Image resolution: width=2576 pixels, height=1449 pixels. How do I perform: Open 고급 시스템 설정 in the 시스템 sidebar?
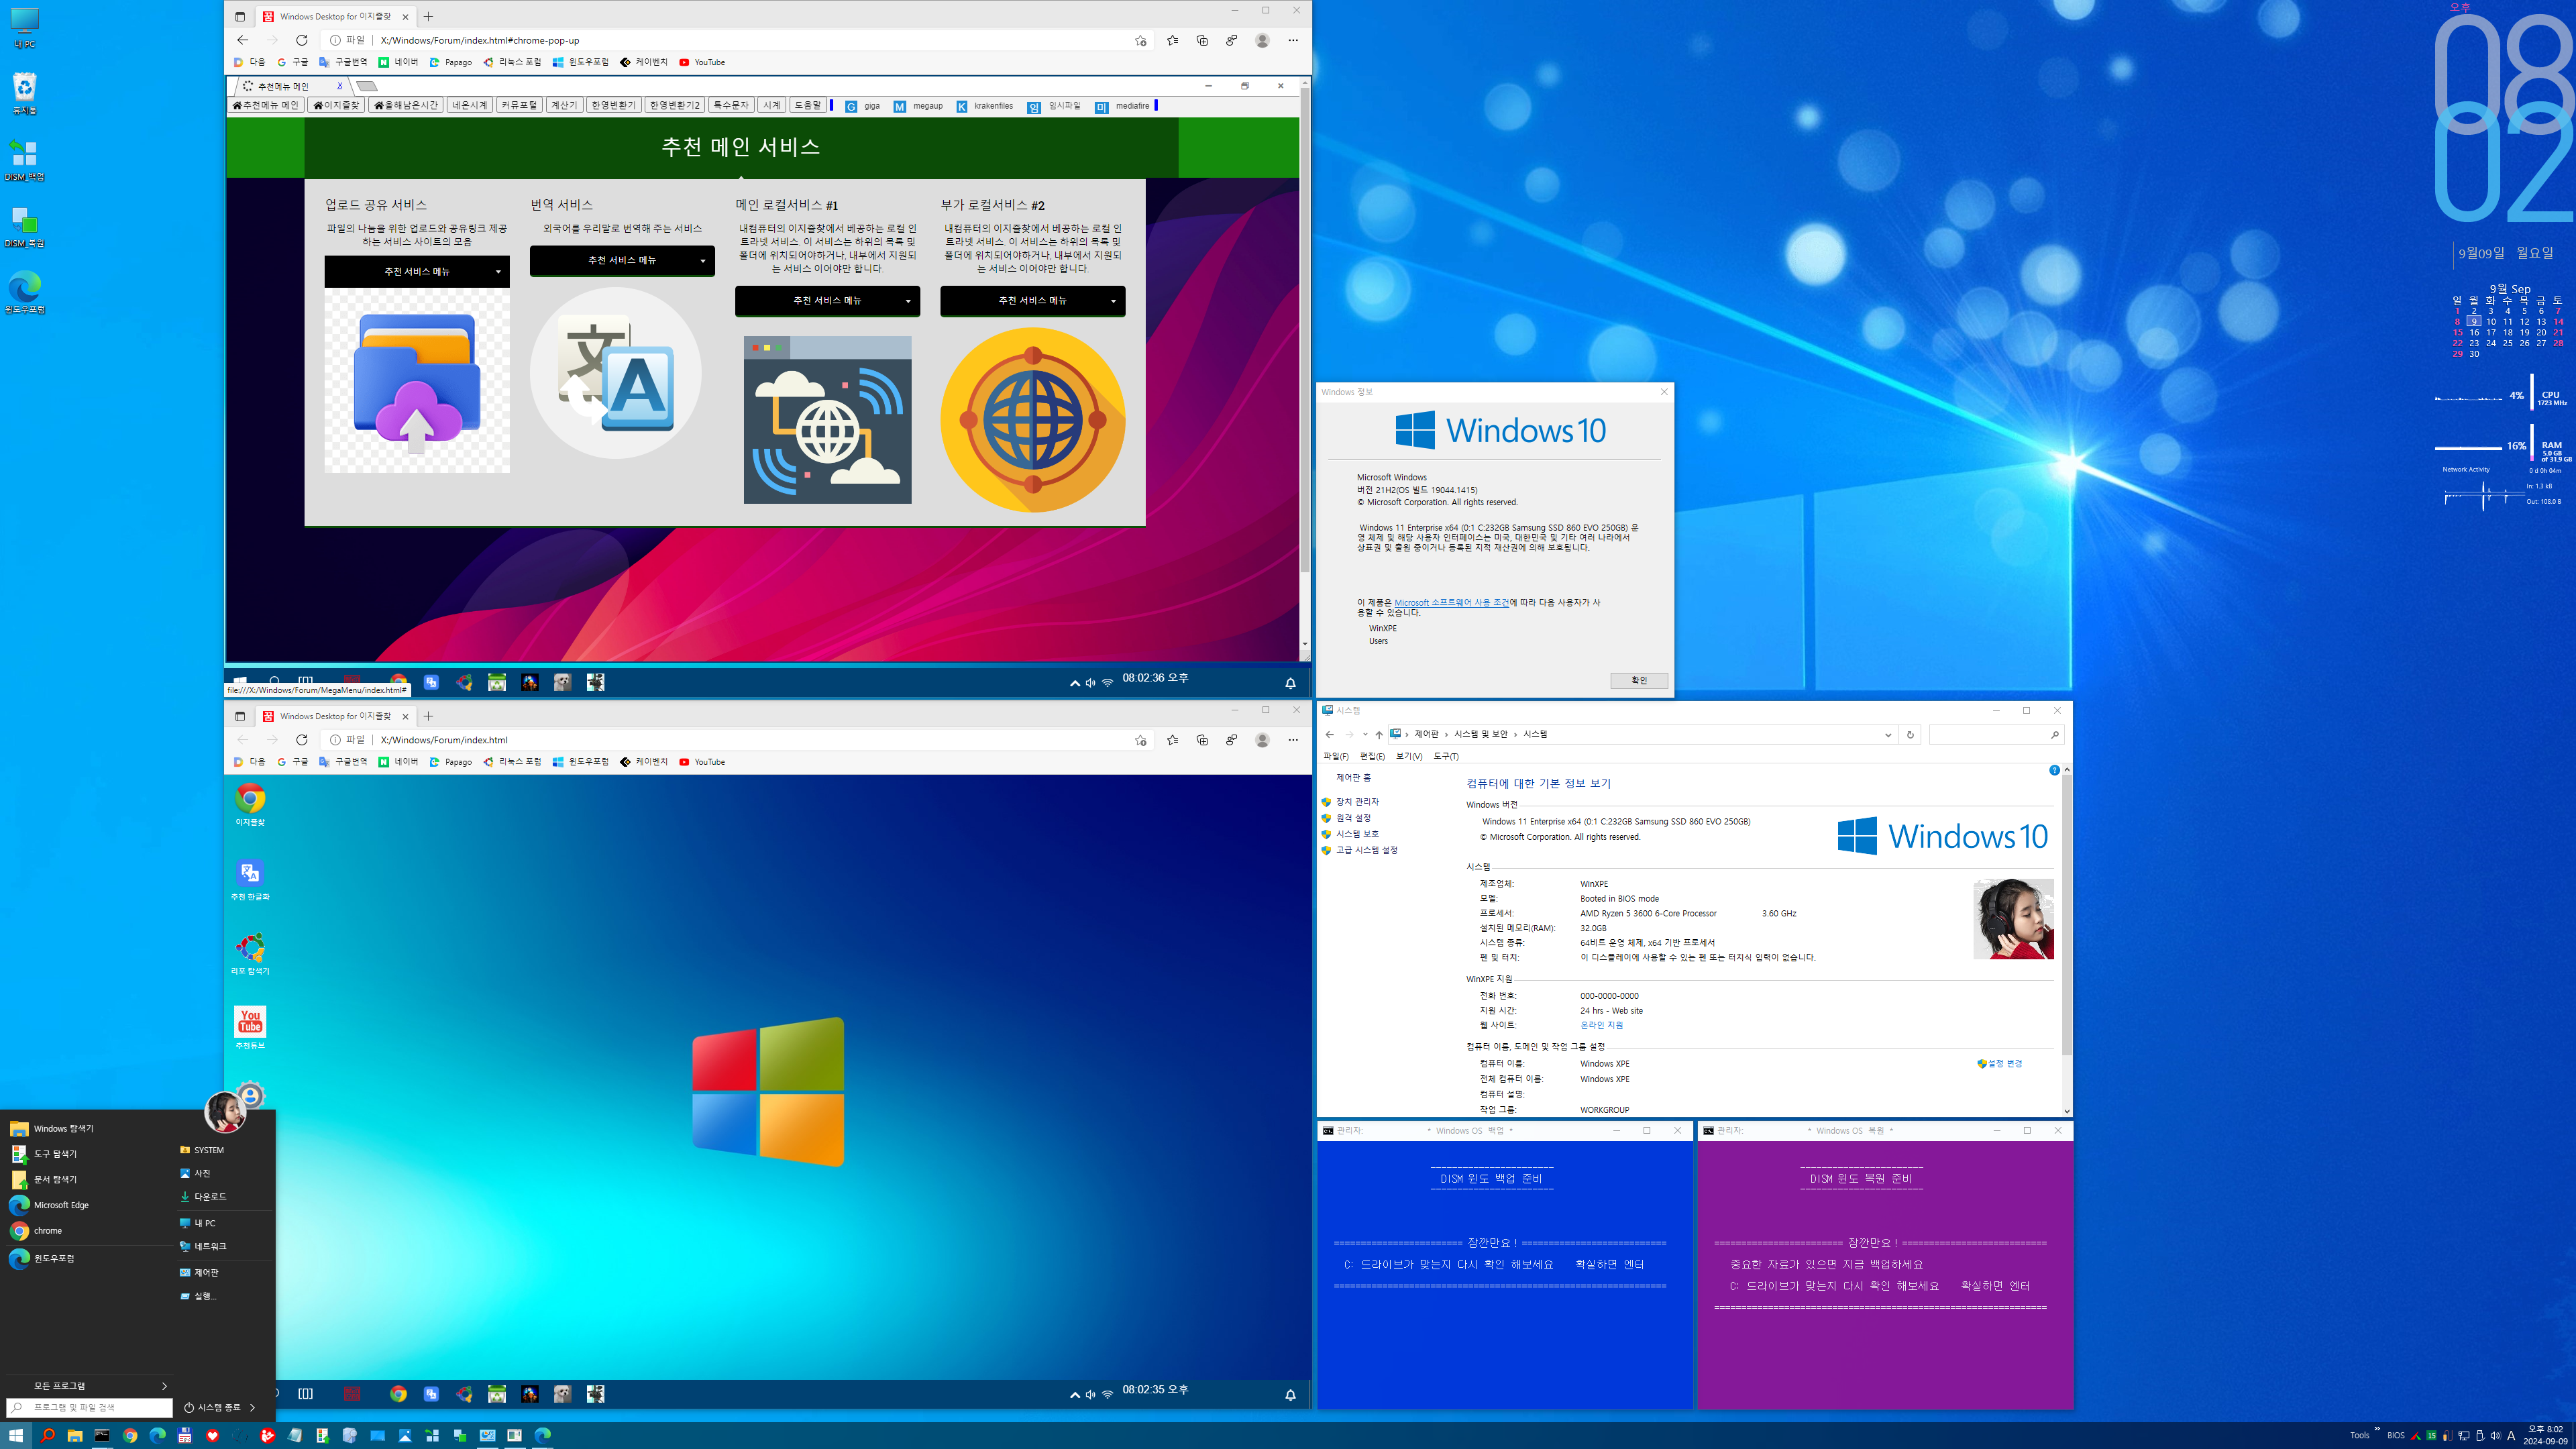[1367, 850]
